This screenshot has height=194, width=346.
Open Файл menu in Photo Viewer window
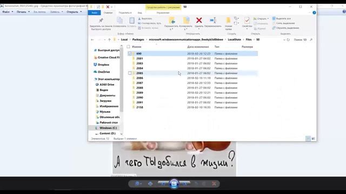click(8, 12)
